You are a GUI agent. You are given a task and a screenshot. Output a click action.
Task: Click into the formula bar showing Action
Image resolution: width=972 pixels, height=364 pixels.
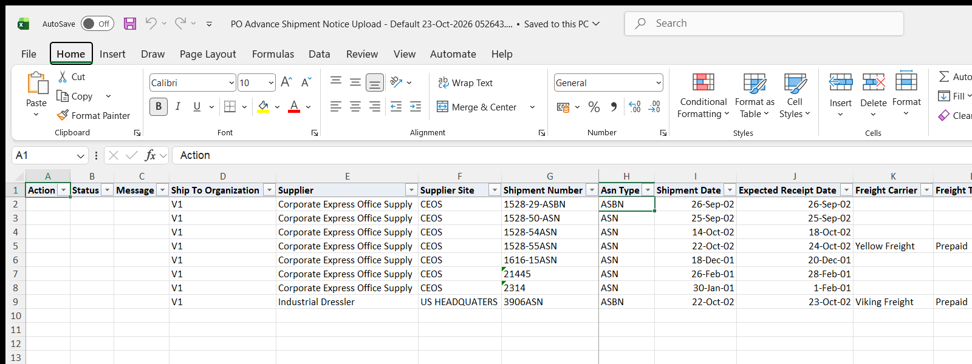pos(571,155)
